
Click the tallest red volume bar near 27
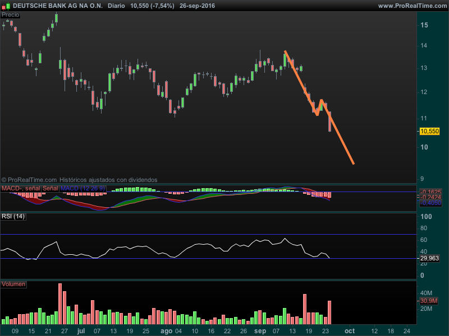(60, 304)
